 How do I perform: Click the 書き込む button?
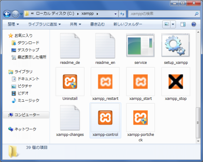[97, 24]
